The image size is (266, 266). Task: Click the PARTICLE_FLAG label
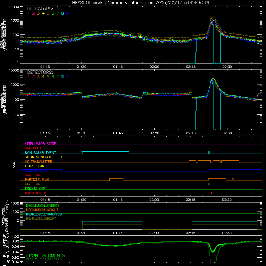(x=37, y=179)
